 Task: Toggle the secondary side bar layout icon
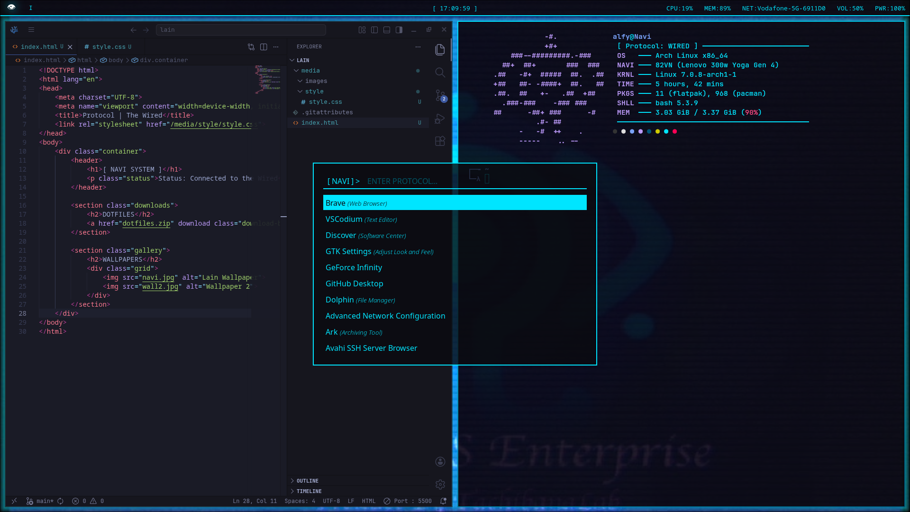coord(399,30)
